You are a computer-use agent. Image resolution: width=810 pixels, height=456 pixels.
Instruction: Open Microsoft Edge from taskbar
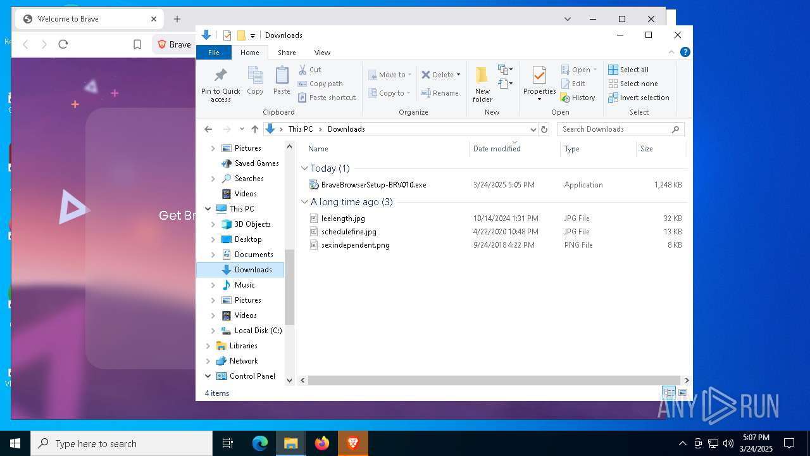260,443
